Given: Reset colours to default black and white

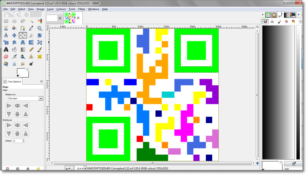Looking at the screenshot, I should [18, 76].
